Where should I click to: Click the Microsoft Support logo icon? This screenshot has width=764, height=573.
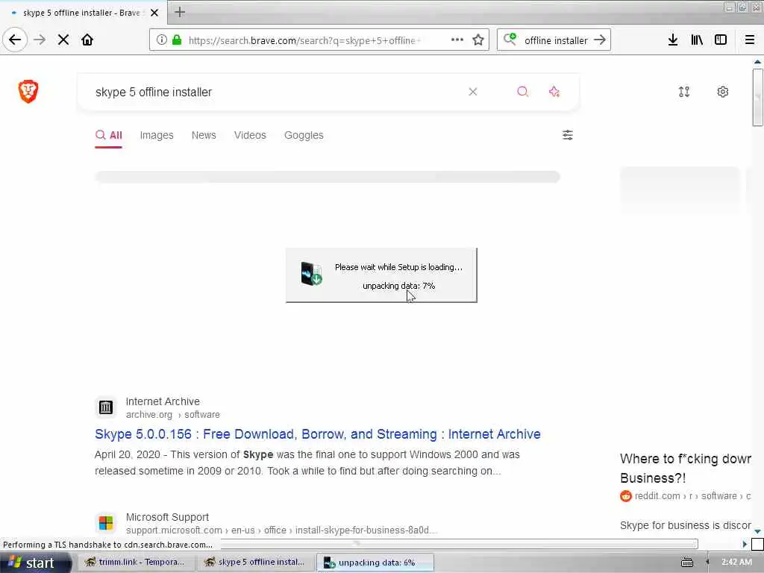pyautogui.click(x=106, y=523)
